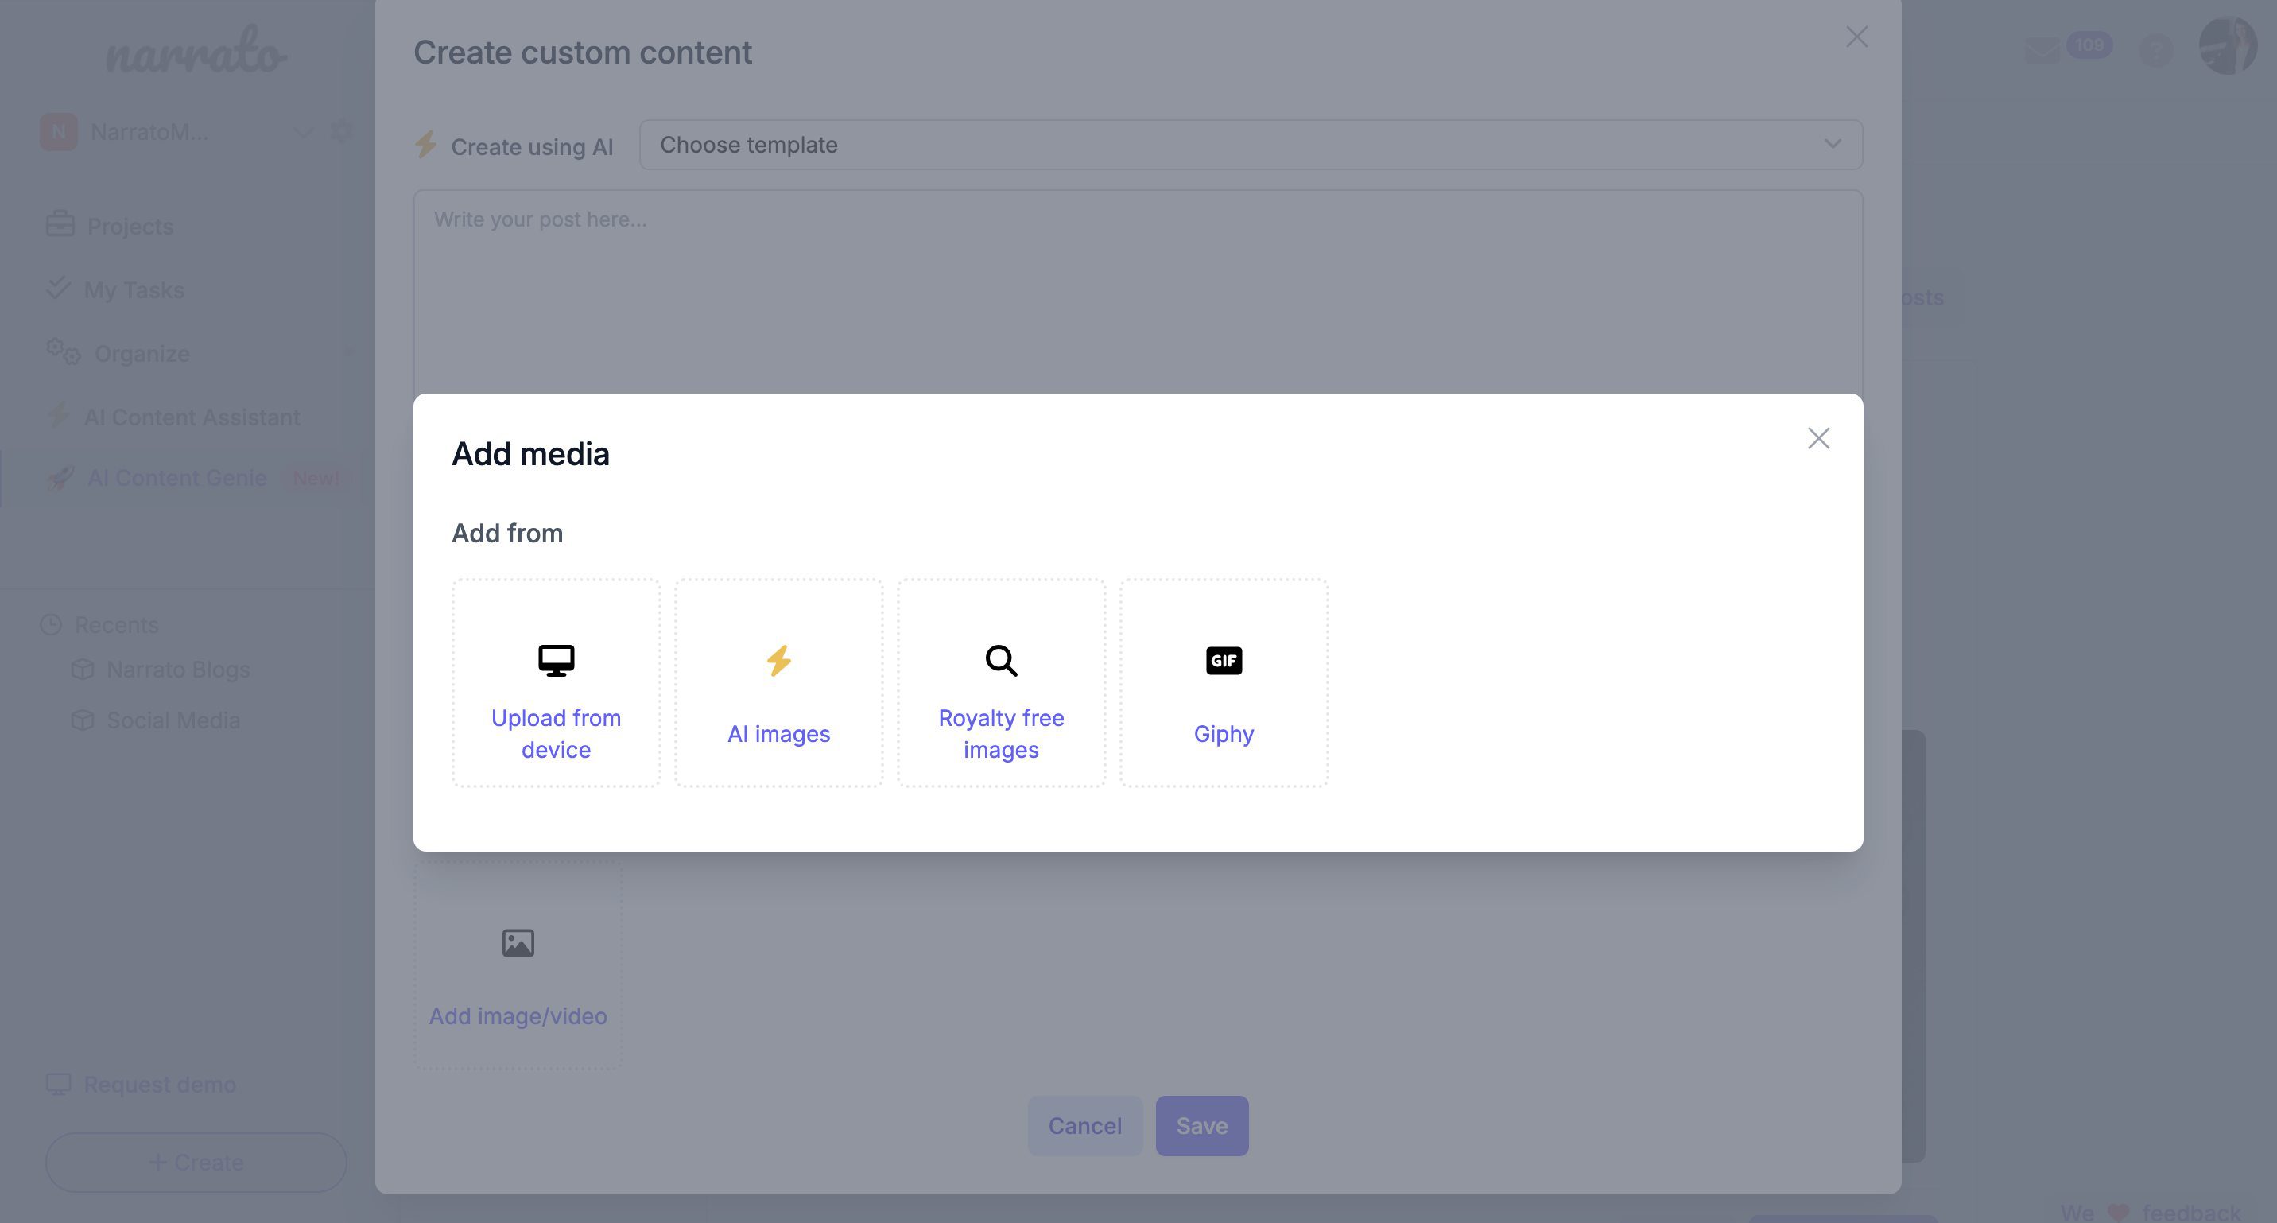Click the Add image/video tile

(x=518, y=964)
